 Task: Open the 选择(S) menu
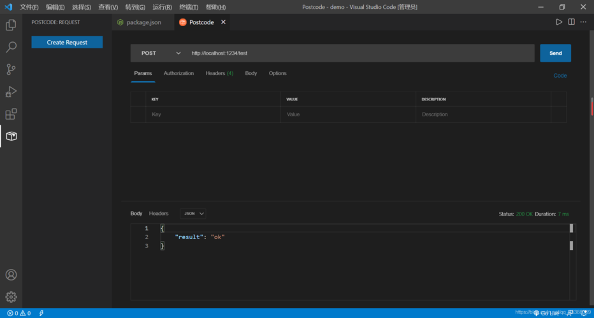click(x=82, y=7)
